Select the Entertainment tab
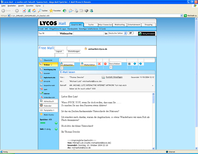198x154 pixels. coord(134,25)
